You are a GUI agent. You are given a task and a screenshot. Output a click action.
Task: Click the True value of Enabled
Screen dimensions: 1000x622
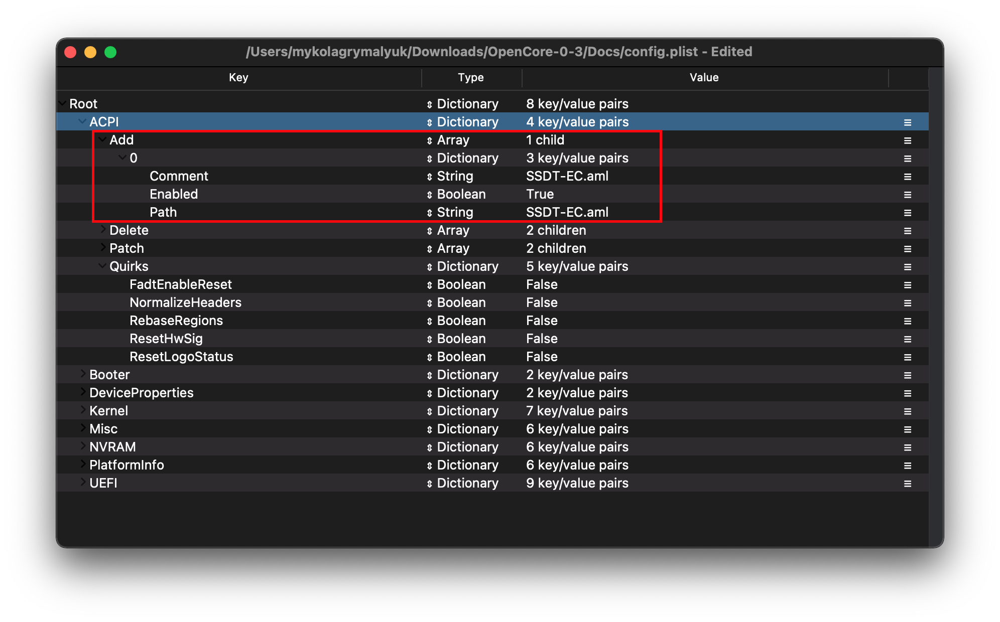(x=540, y=194)
